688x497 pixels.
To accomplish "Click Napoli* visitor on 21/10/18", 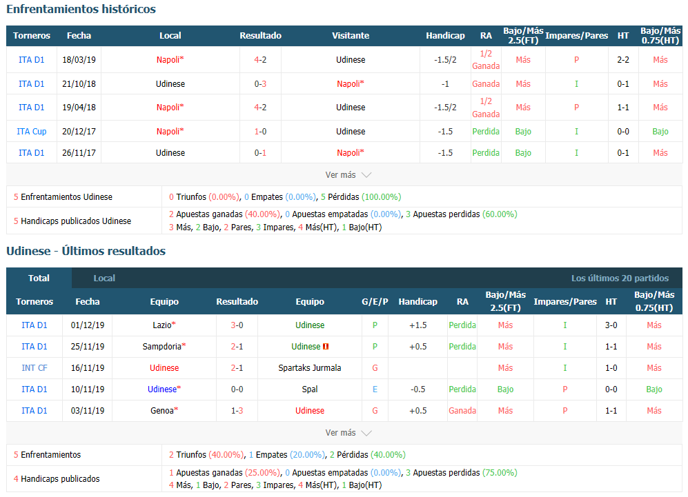I will 351,83.
